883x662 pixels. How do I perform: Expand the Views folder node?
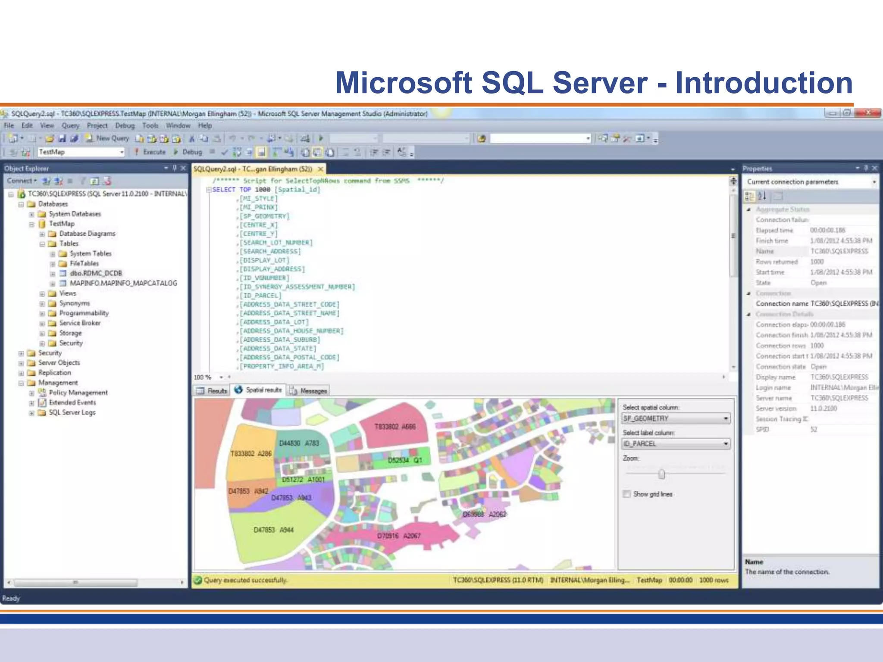pyautogui.click(x=42, y=294)
